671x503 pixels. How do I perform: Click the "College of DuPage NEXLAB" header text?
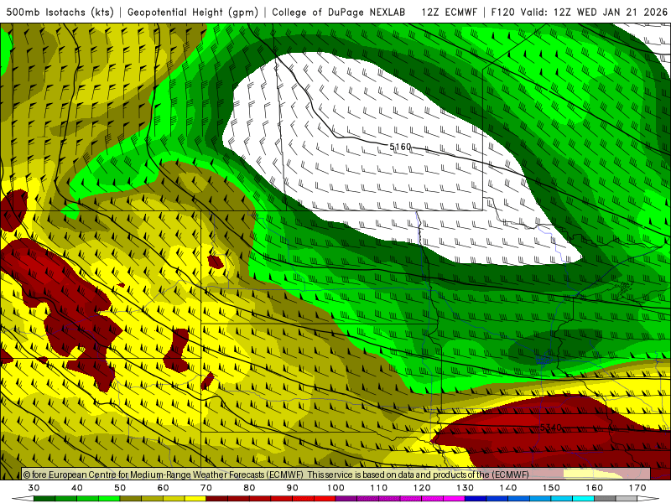pyautogui.click(x=339, y=12)
